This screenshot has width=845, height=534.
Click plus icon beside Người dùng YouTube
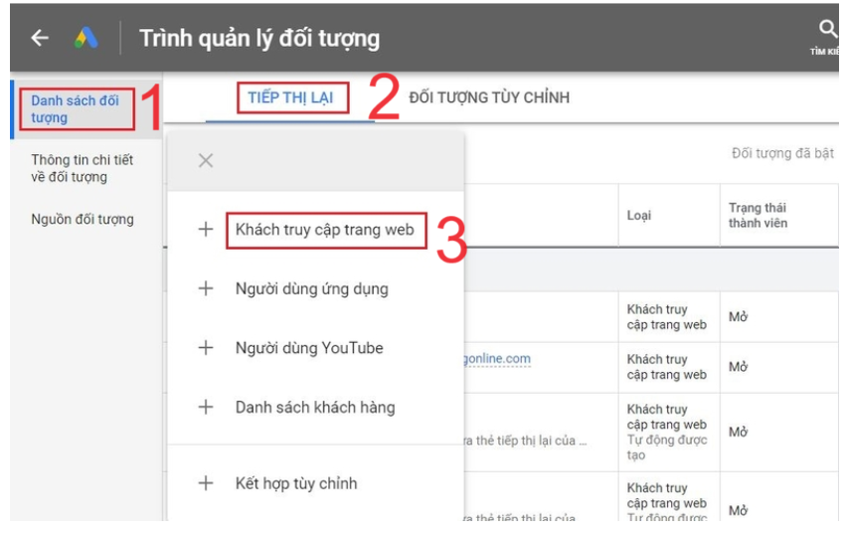click(206, 348)
